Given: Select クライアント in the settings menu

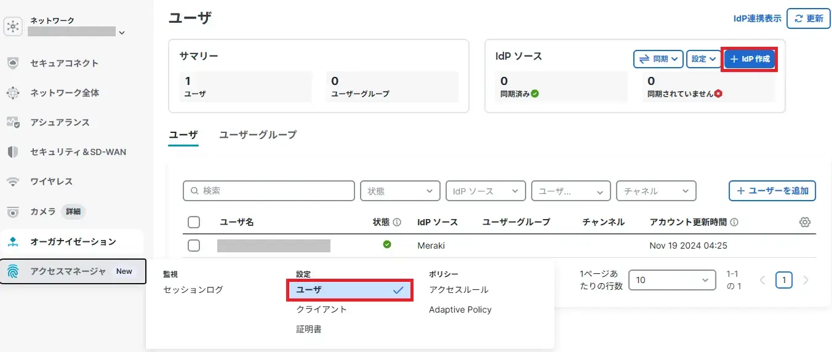Looking at the screenshot, I should [321, 310].
